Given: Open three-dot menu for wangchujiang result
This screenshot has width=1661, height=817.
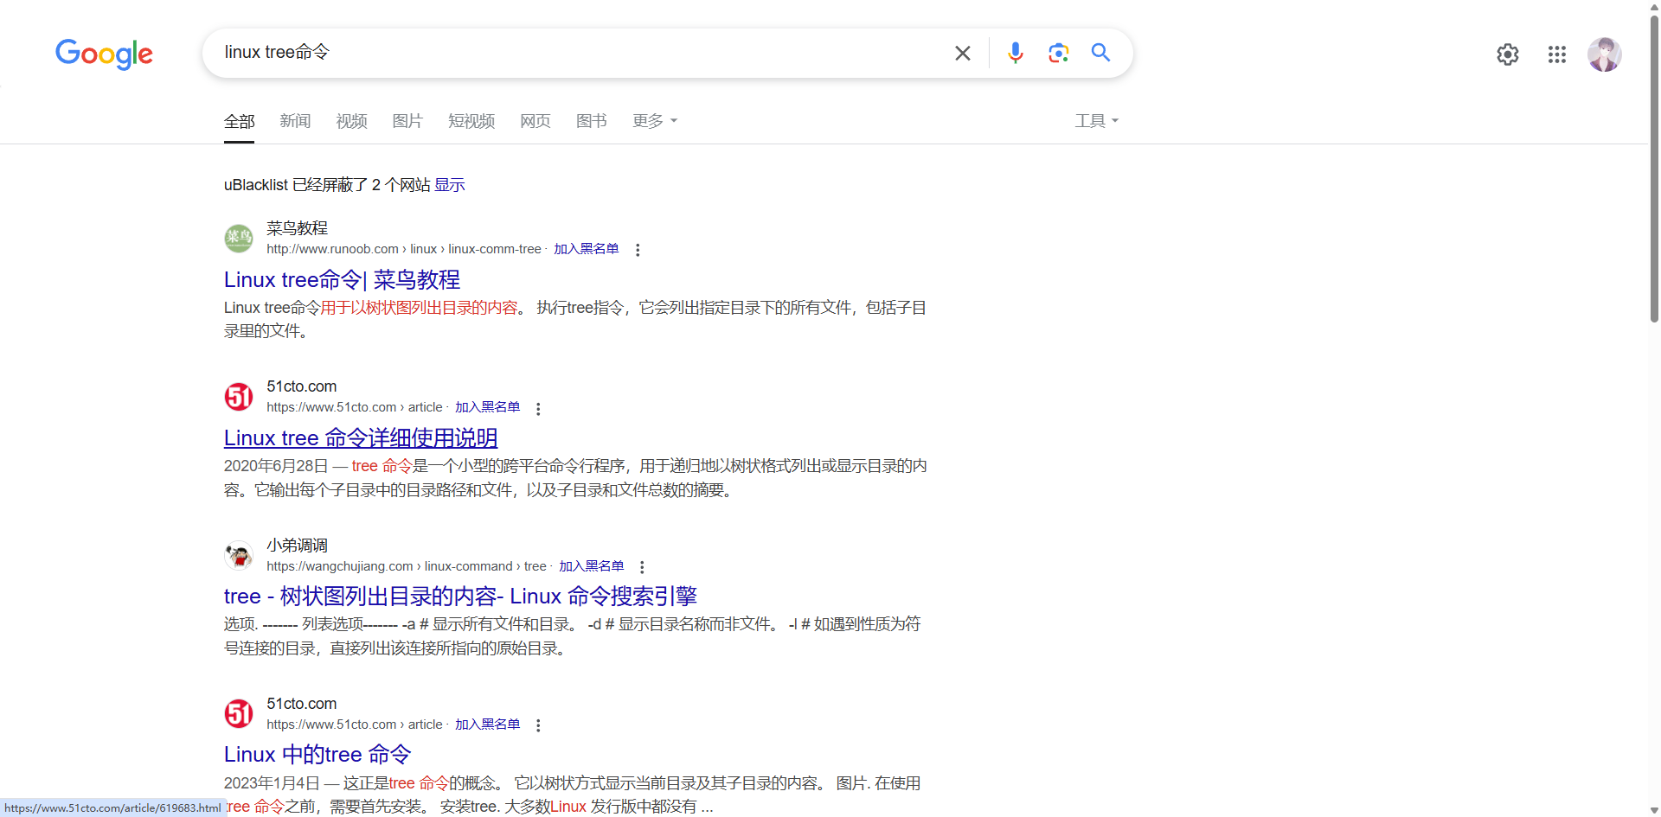Looking at the screenshot, I should (x=642, y=567).
